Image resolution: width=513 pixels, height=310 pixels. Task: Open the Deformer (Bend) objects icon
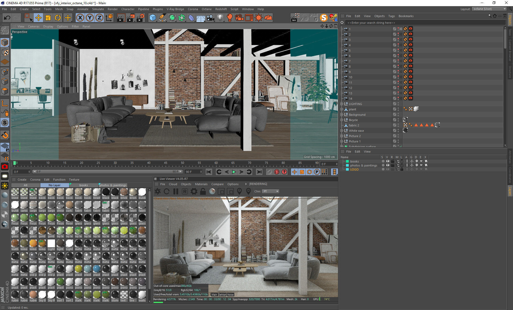pyautogui.click(x=191, y=18)
